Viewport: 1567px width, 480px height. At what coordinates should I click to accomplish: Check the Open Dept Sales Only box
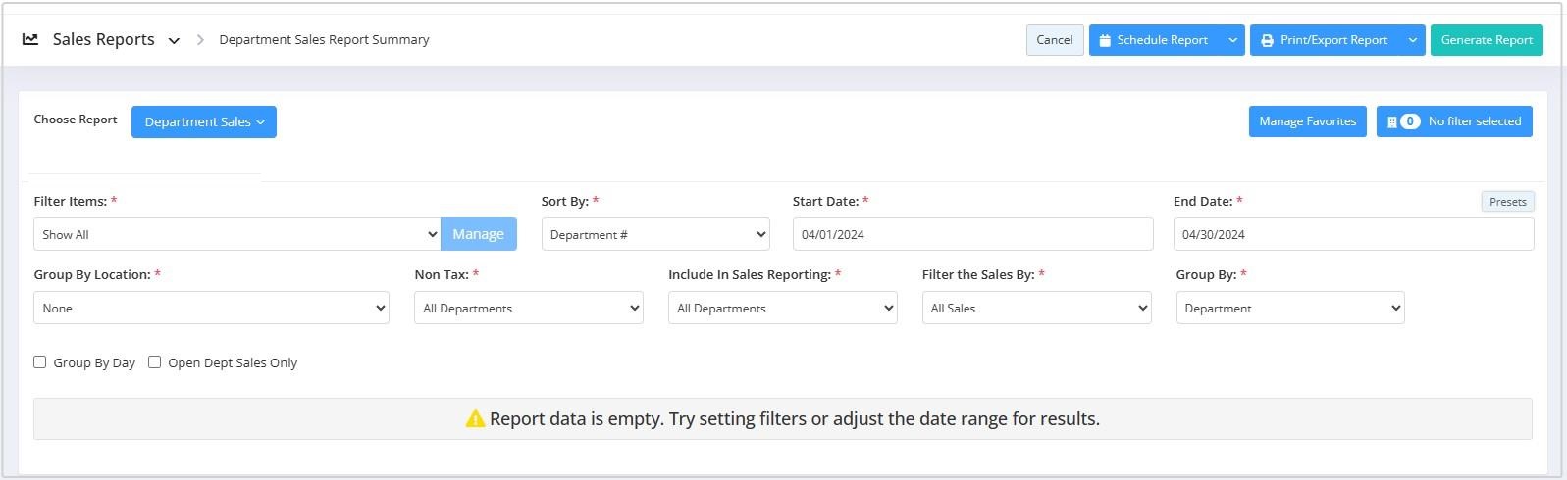click(154, 361)
